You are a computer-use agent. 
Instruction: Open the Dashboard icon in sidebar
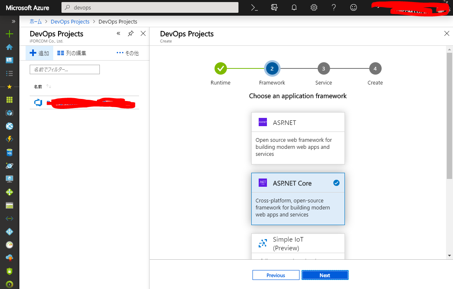9,60
